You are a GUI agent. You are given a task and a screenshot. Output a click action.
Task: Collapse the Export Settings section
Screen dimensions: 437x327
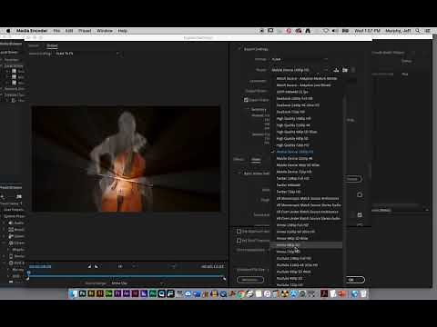coord(239,49)
